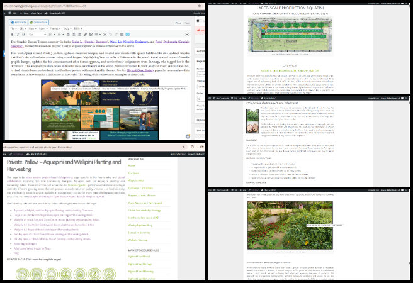The height and width of the screenshot is (283, 413).
Task: Bookmark the Pallavi page with the star icon
Action: point(184,147)
